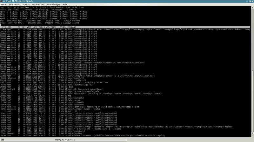Click the '-bash' process row
Screen dimensions: 254x142
click(x=37, y=87)
